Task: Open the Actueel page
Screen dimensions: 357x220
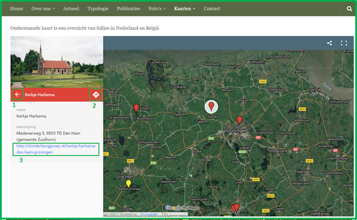Action: (71, 9)
